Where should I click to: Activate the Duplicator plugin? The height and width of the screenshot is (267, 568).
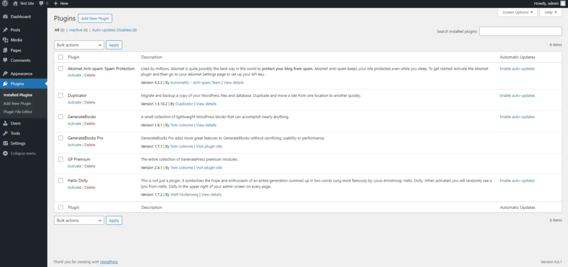coord(74,102)
